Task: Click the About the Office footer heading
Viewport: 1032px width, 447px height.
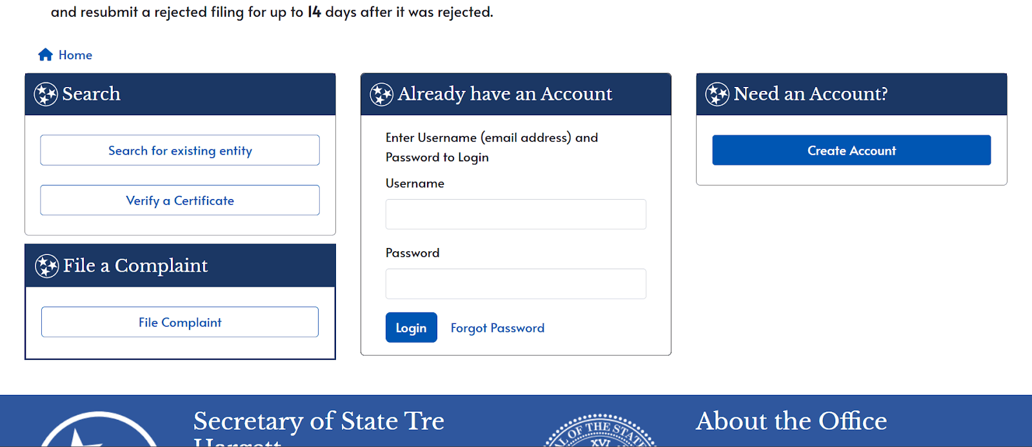Action: click(x=791, y=421)
